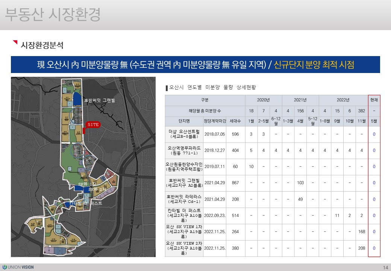
Task: Click the 현재 column header
Action: (x=374, y=100)
